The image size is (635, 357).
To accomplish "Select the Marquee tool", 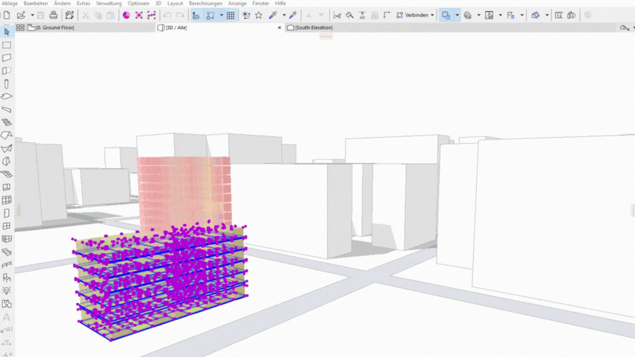I will click(7, 45).
